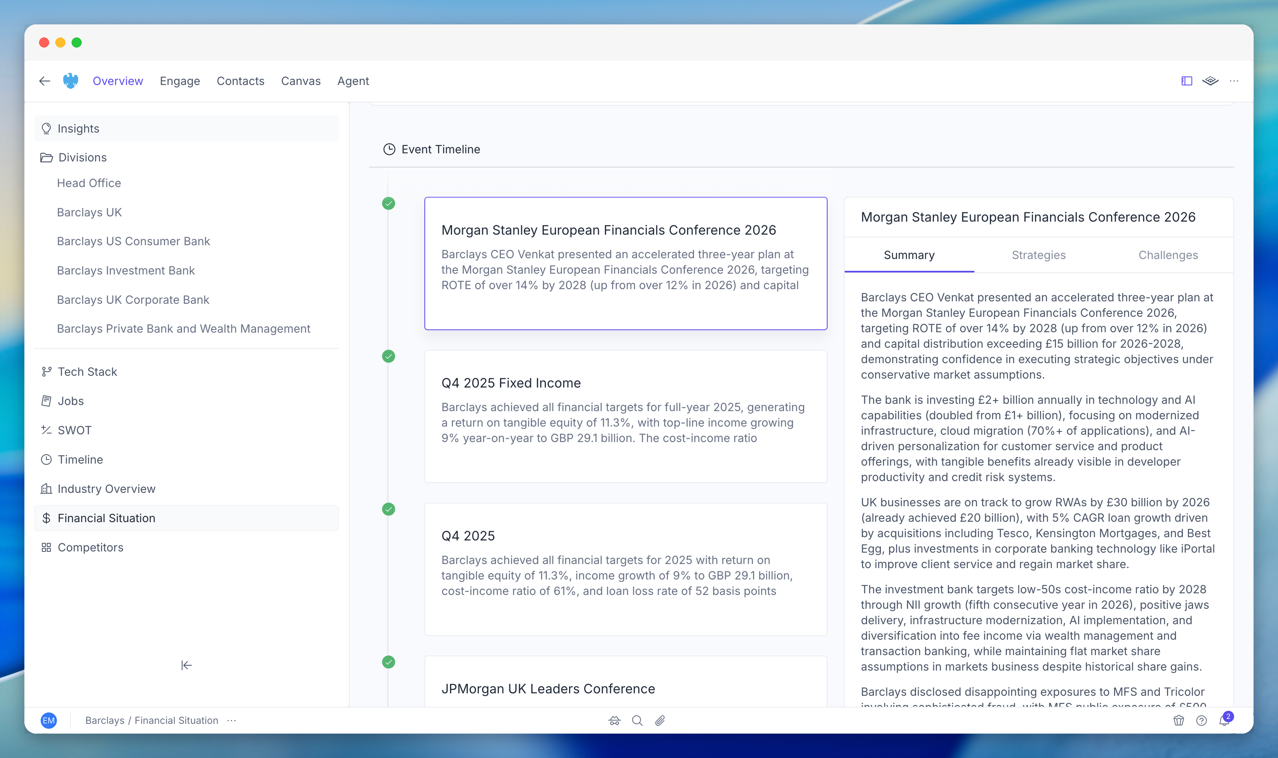Screen dimensions: 1278x758
Task: Open the Agent tab
Action: coord(353,81)
